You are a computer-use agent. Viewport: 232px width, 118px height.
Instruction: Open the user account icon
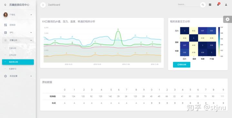pos(226,5)
